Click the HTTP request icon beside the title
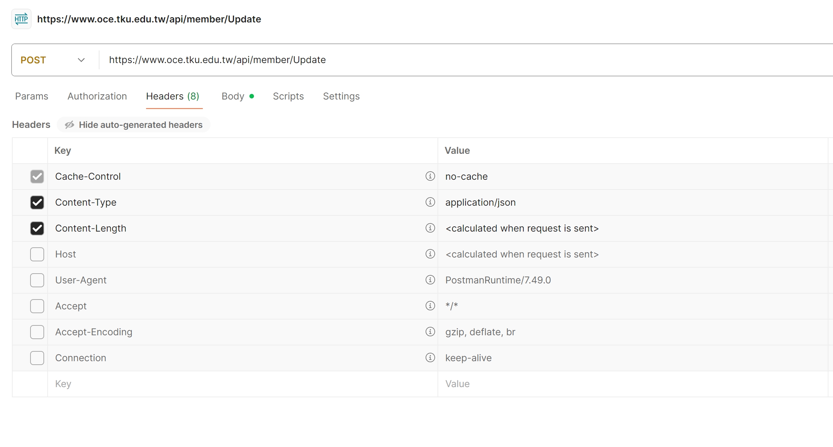Screen dimensions: 833x447 [21, 19]
